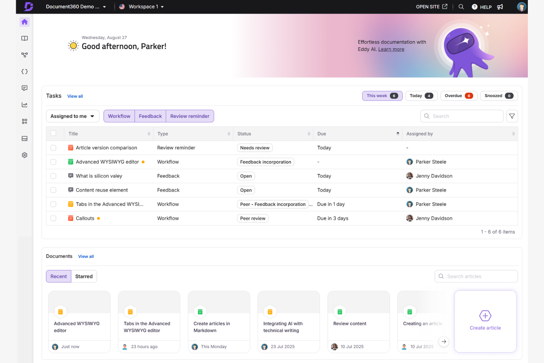This screenshot has height=363, width=544.
Task: Switch to the Starred documents tab
Action: tap(84, 276)
